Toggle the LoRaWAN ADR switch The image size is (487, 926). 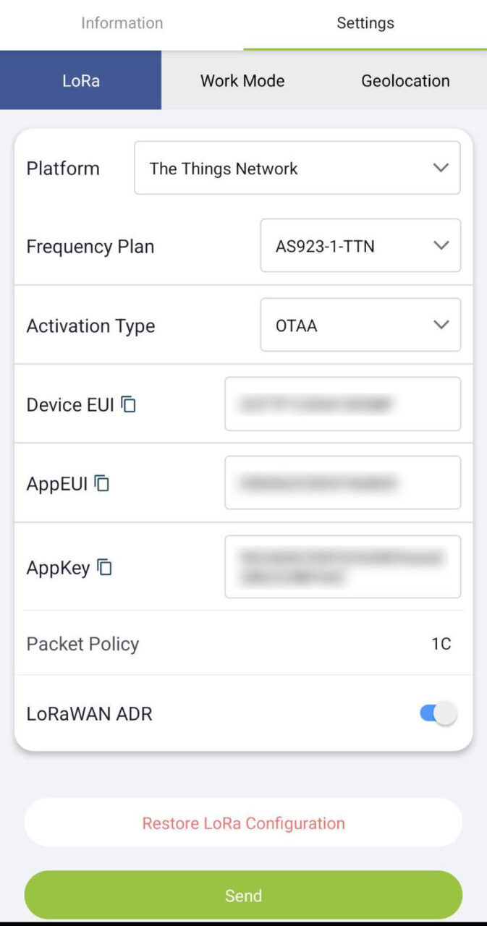click(x=439, y=714)
